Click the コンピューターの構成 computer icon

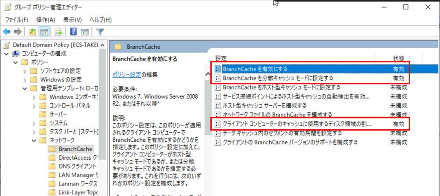[x=16, y=53]
